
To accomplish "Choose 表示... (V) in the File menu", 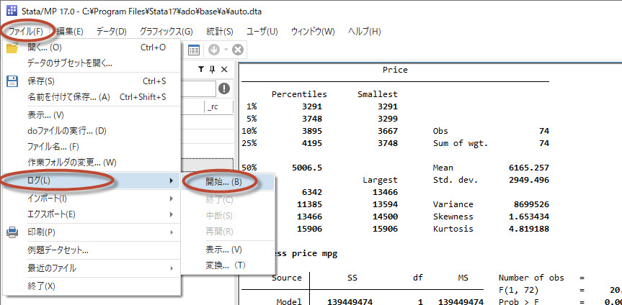I will point(93,116).
